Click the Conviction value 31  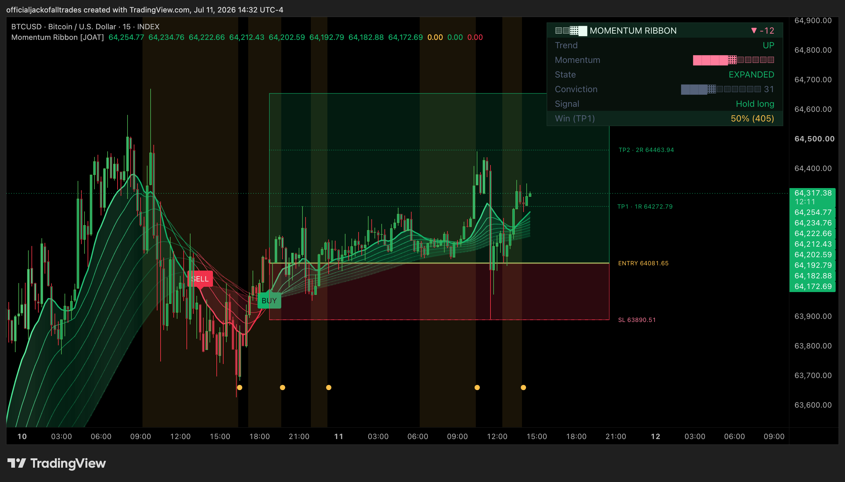pos(769,89)
